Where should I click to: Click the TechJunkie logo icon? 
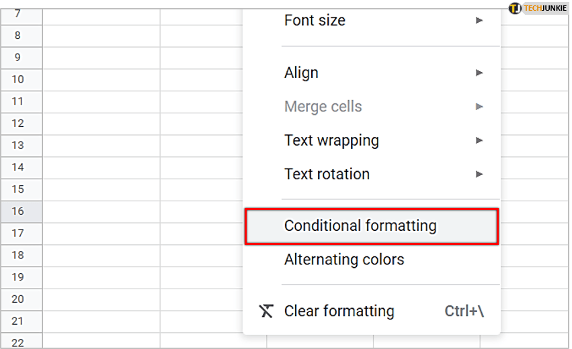[x=516, y=9]
